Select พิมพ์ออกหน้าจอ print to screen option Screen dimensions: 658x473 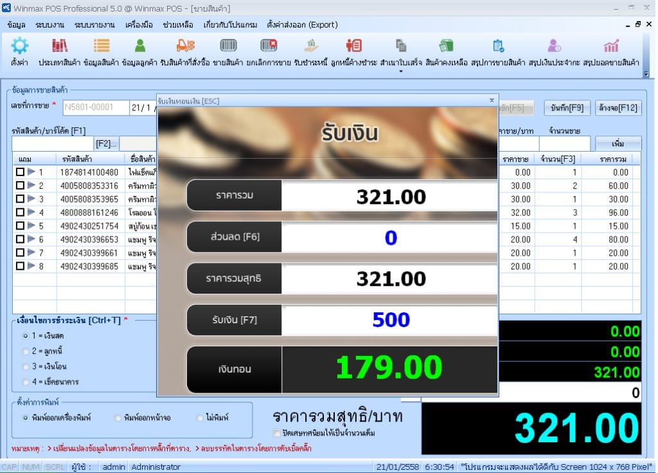[x=118, y=418]
